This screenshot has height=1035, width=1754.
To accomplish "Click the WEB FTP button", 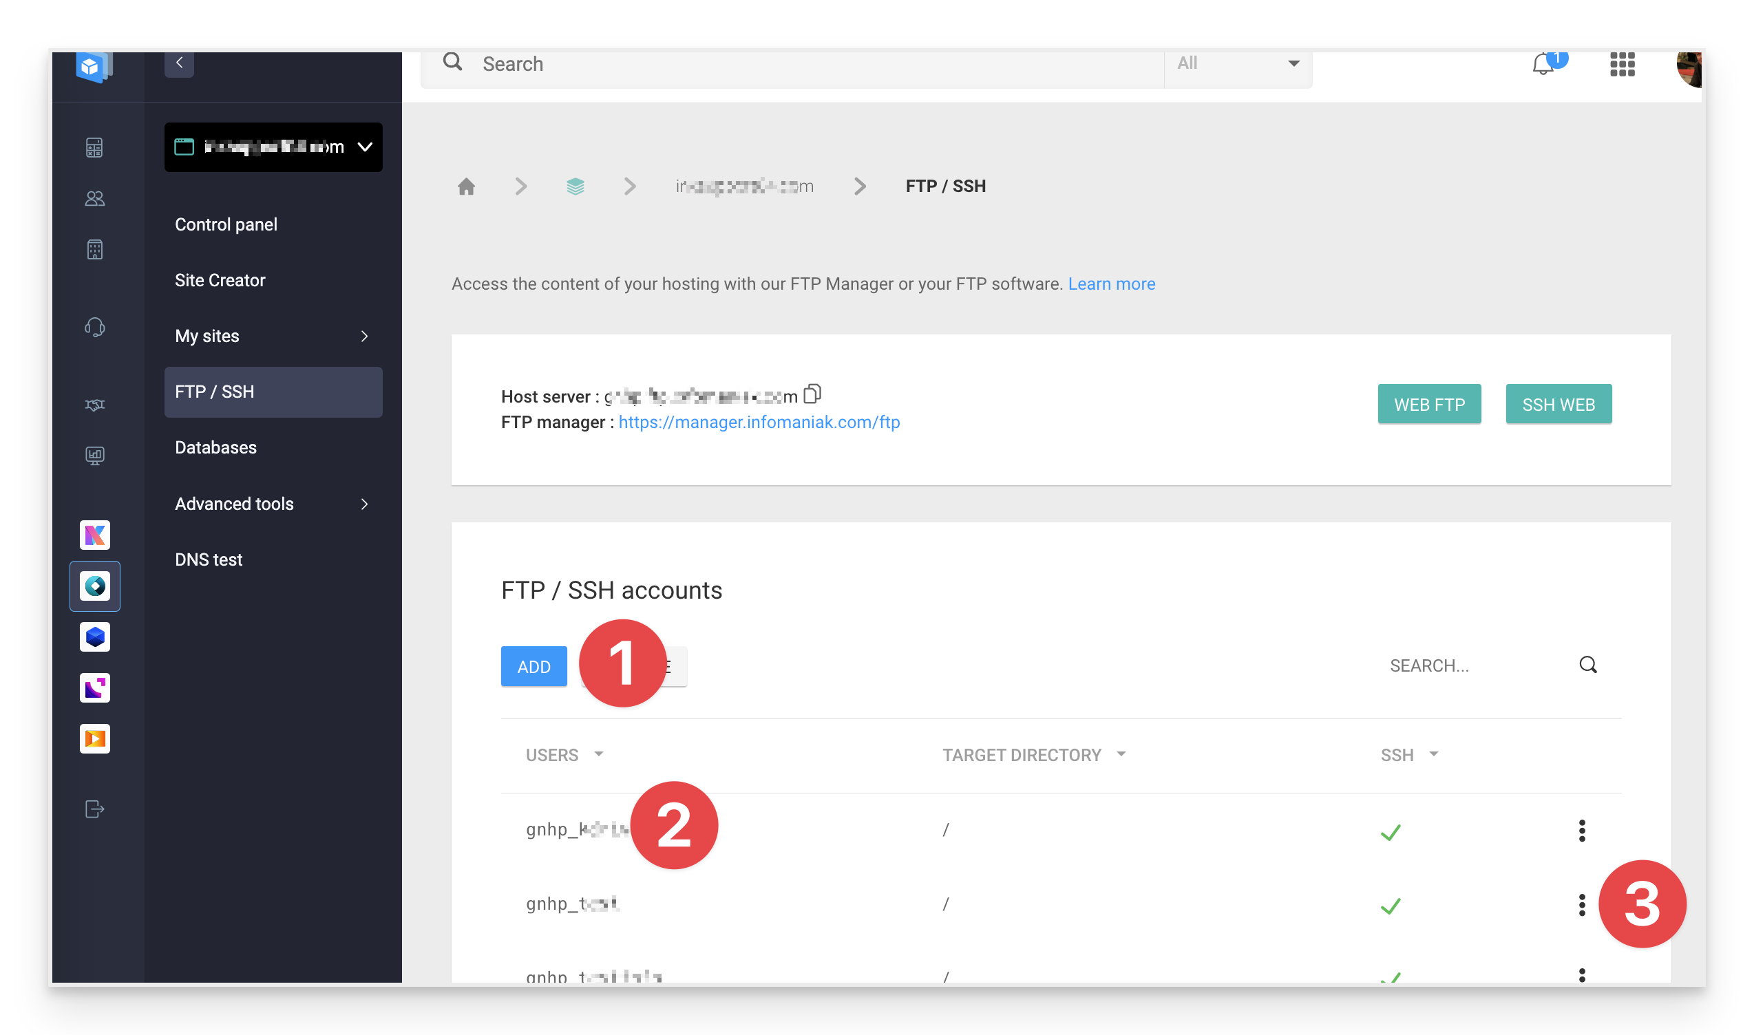I will click(1429, 403).
